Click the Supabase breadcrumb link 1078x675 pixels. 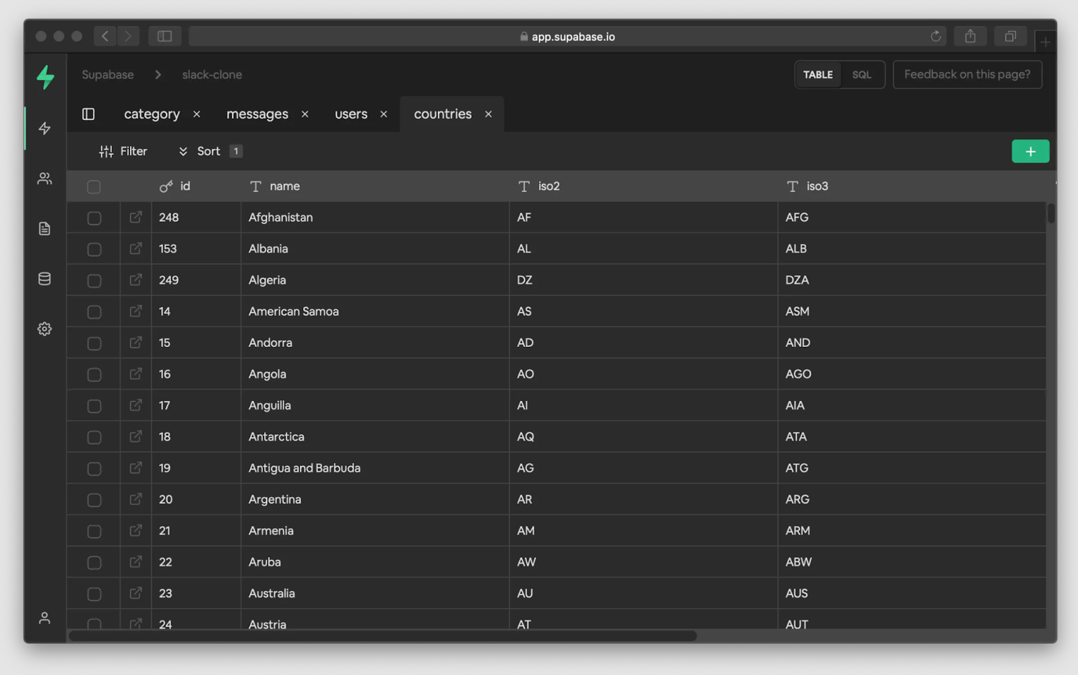coord(108,75)
